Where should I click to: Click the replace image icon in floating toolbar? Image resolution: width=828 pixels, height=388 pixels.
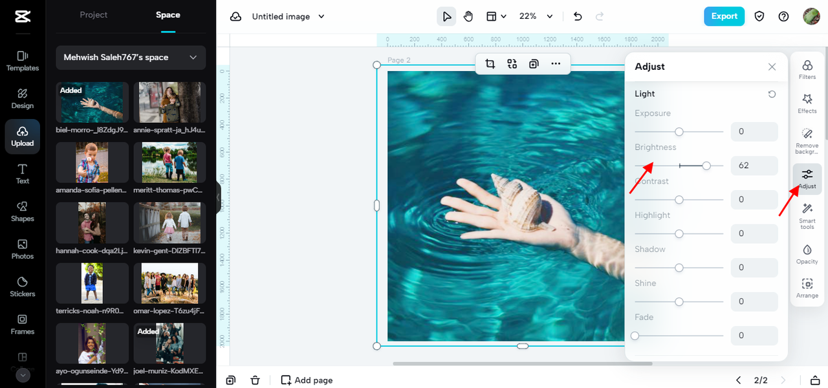512,63
